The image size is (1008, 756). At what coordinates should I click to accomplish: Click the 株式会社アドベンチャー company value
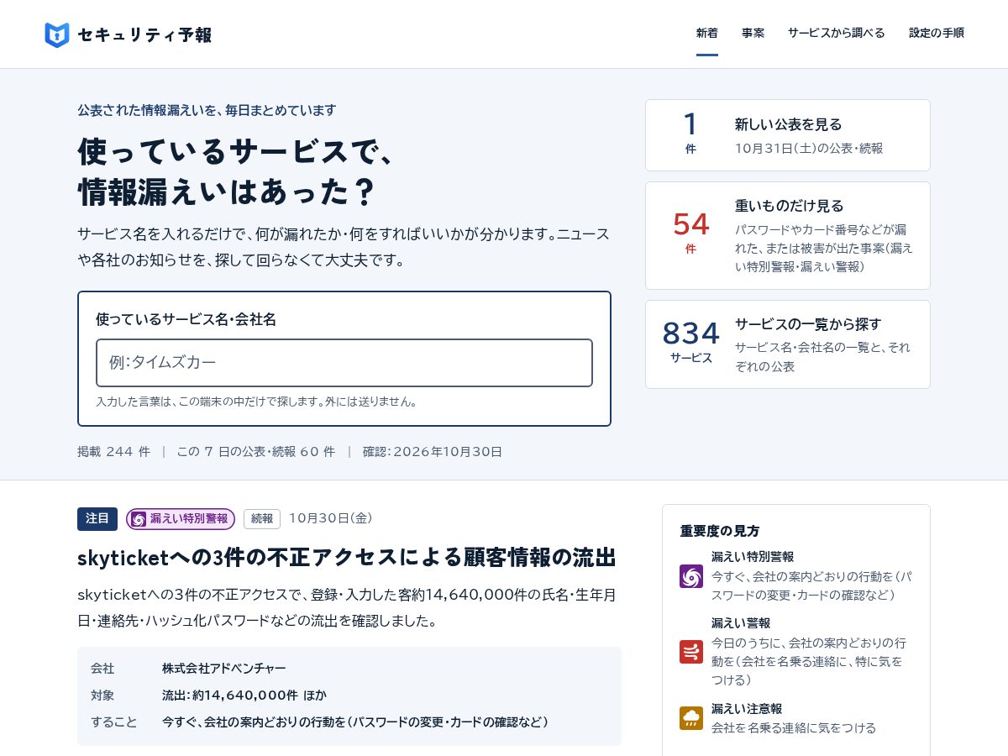[224, 669]
